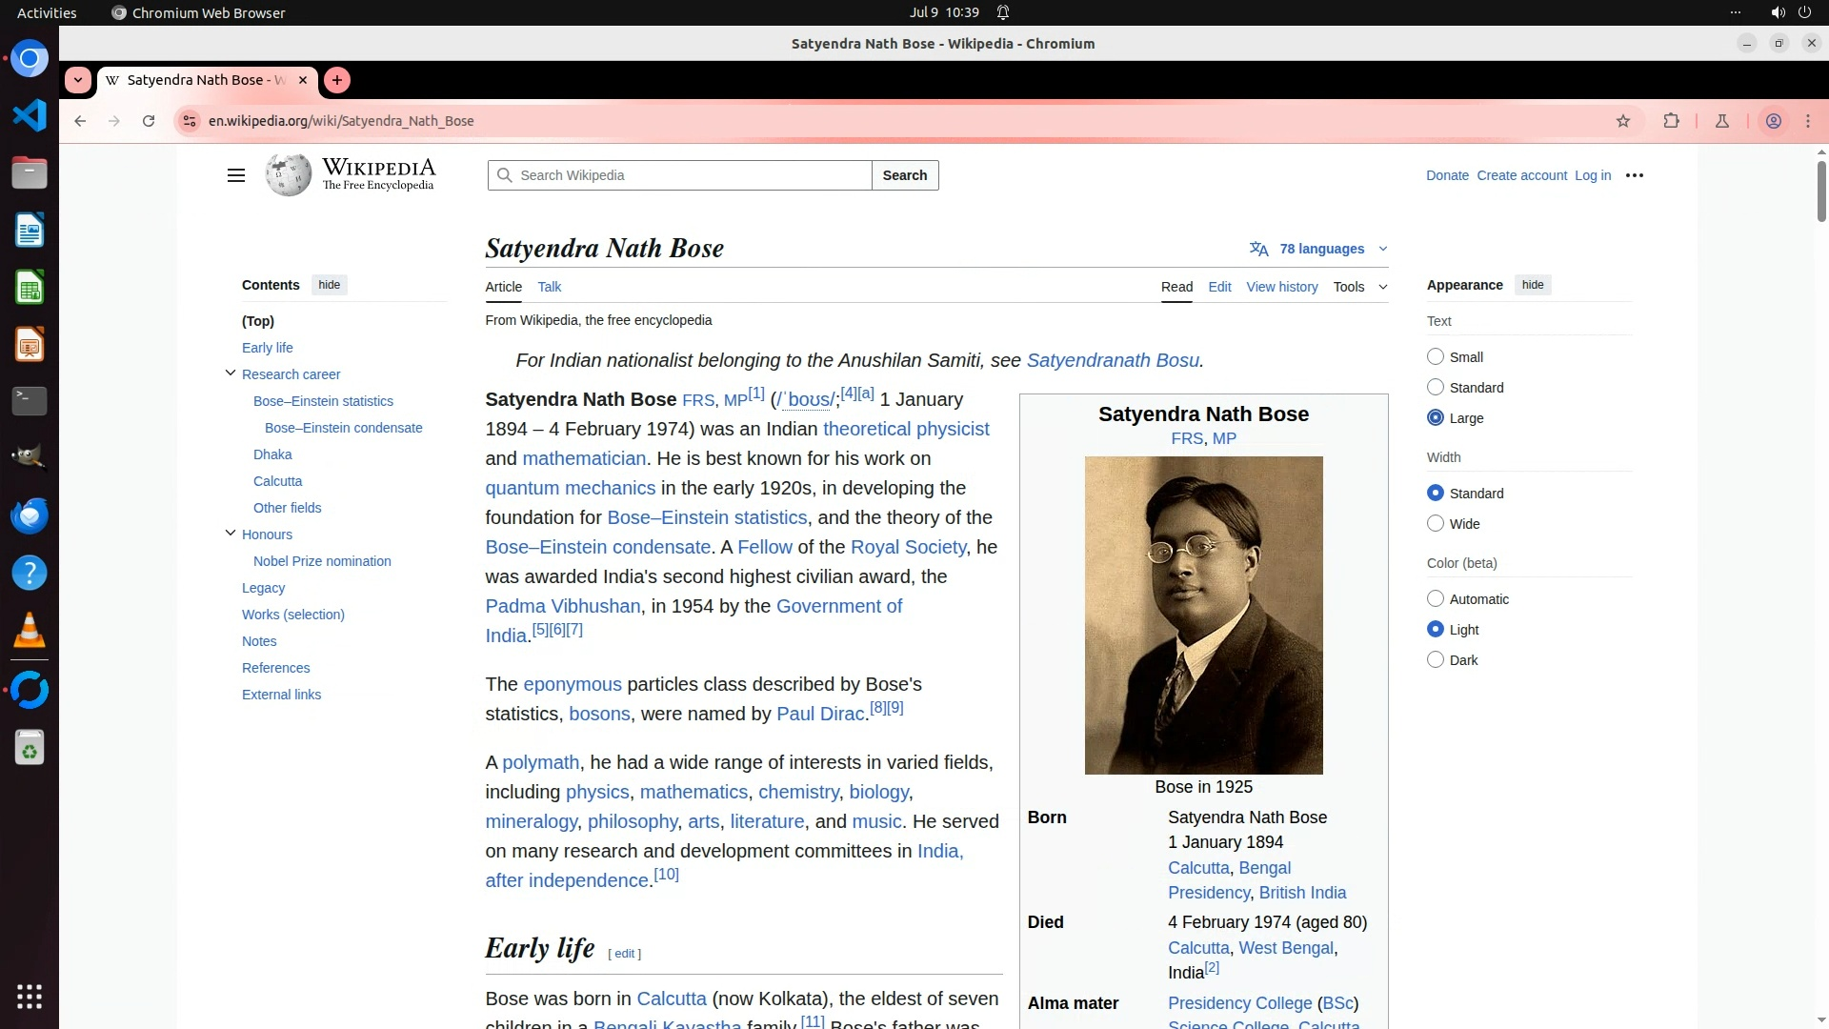Switch to the Talk tab
1829x1029 pixels.
pyautogui.click(x=549, y=287)
